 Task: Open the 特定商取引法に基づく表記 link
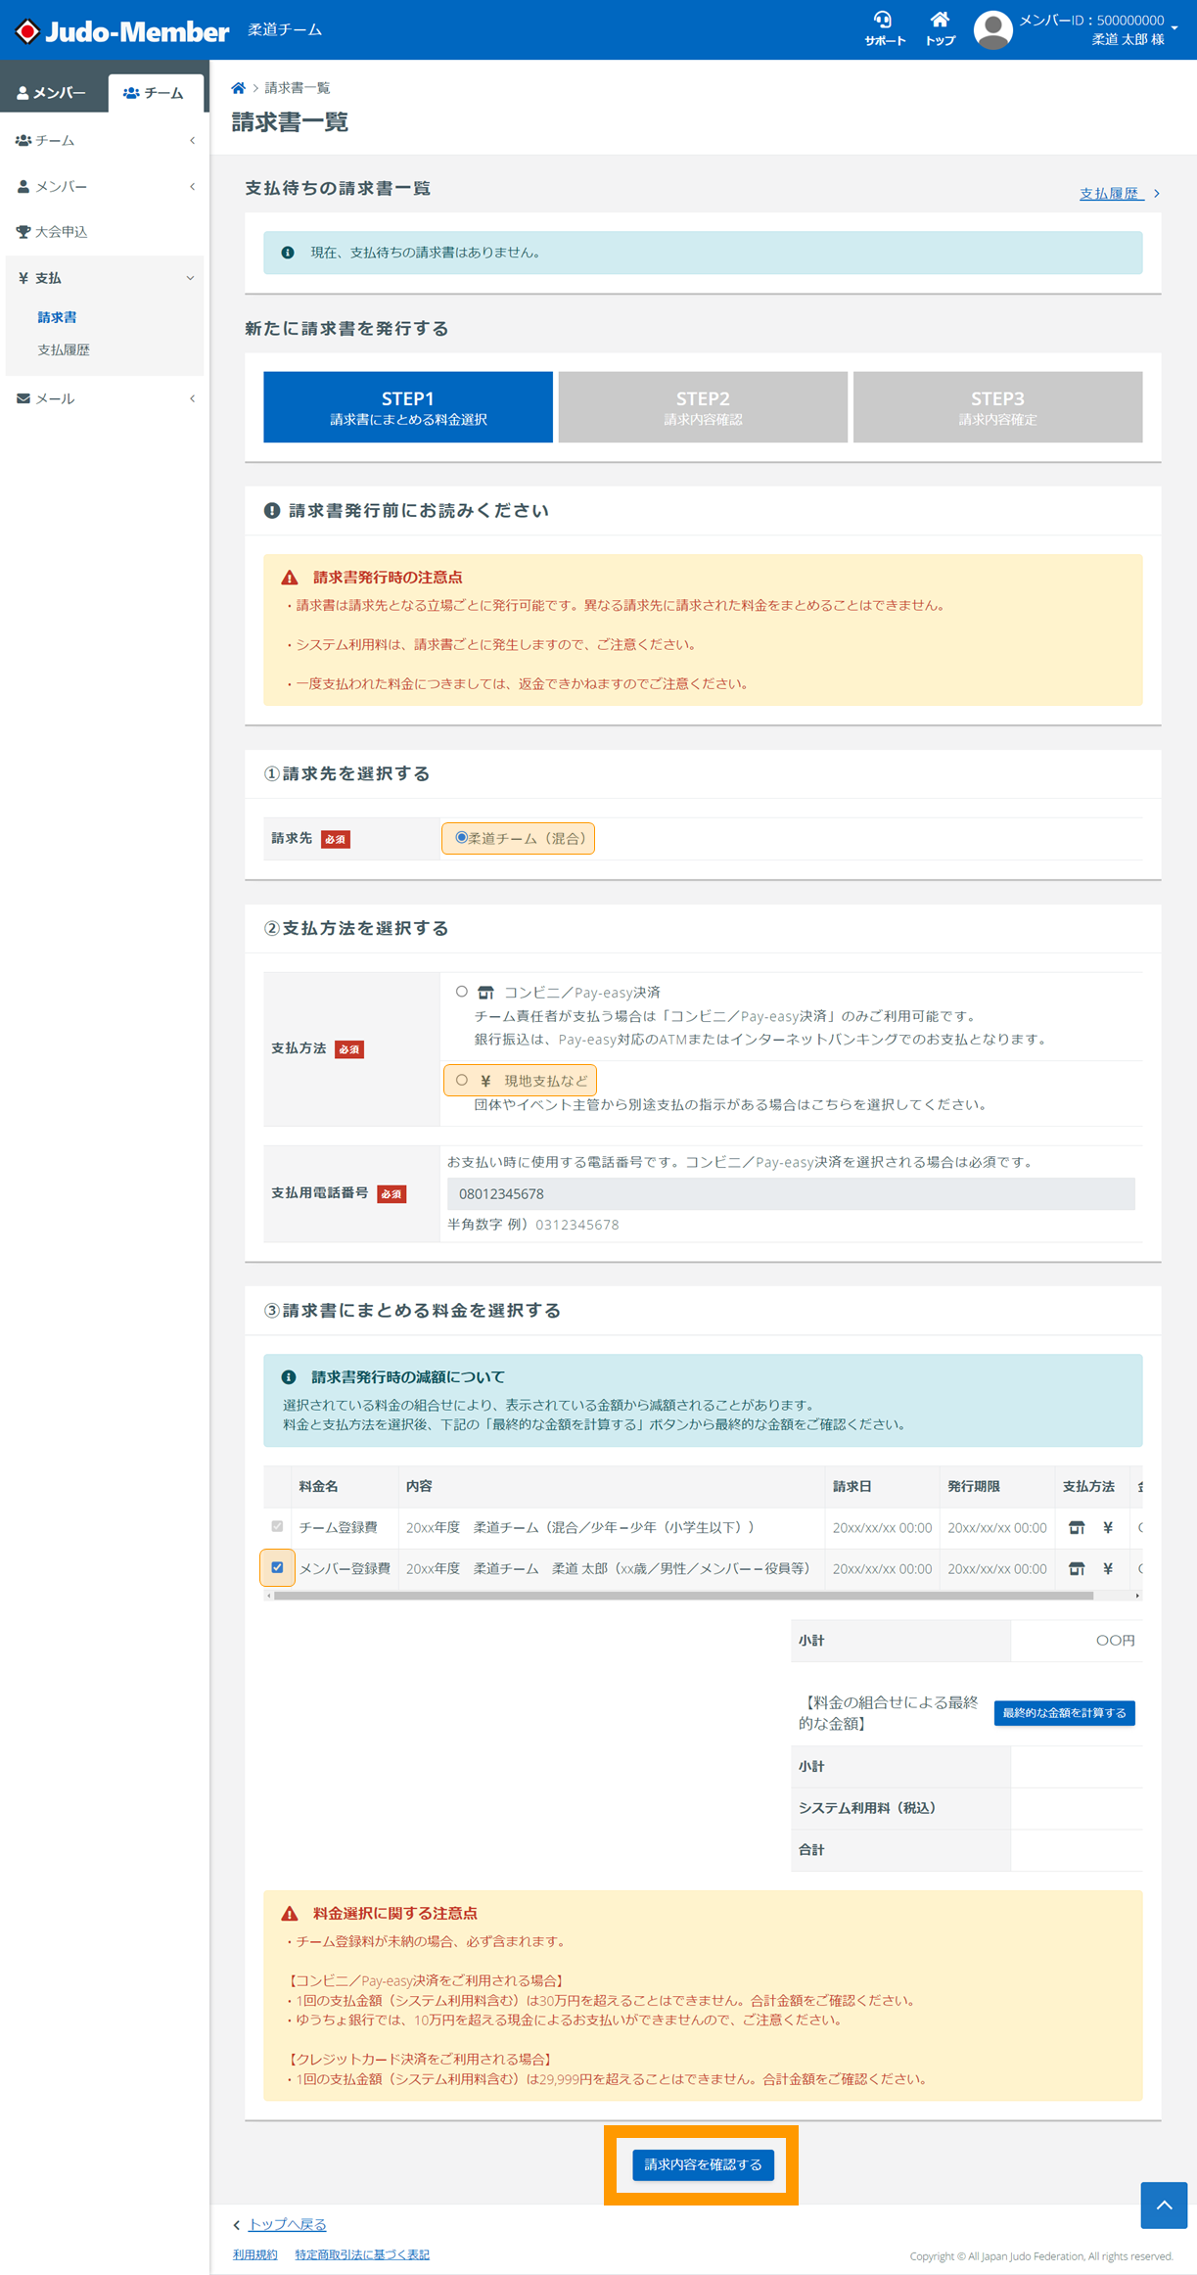pos(362,2254)
